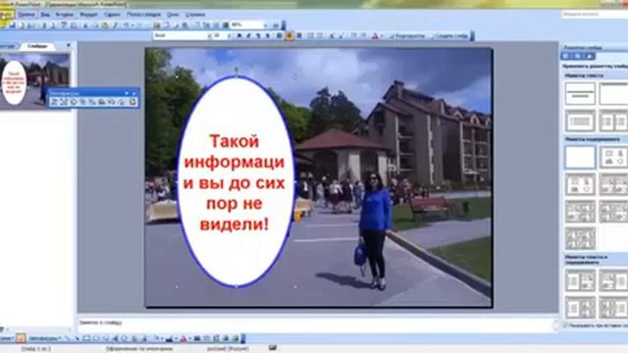Image resolution: width=628 pixels, height=353 pixels.
Task: Open the font size dropdown
Action: pos(230,35)
